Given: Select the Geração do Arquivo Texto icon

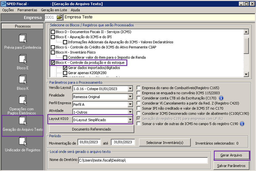Looking at the screenshot, I should (x=23, y=121).
